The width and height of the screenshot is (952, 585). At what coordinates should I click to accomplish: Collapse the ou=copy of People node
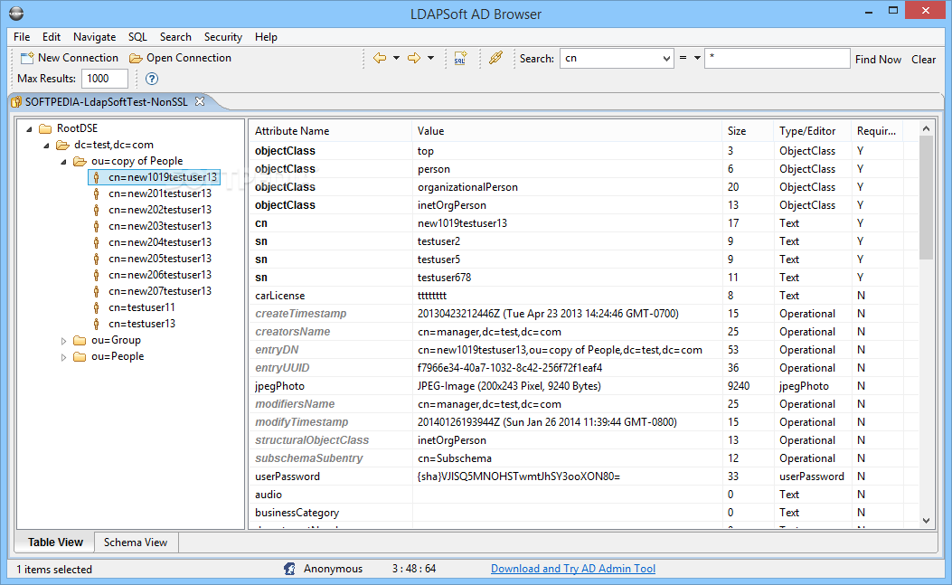tap(63, 162)
